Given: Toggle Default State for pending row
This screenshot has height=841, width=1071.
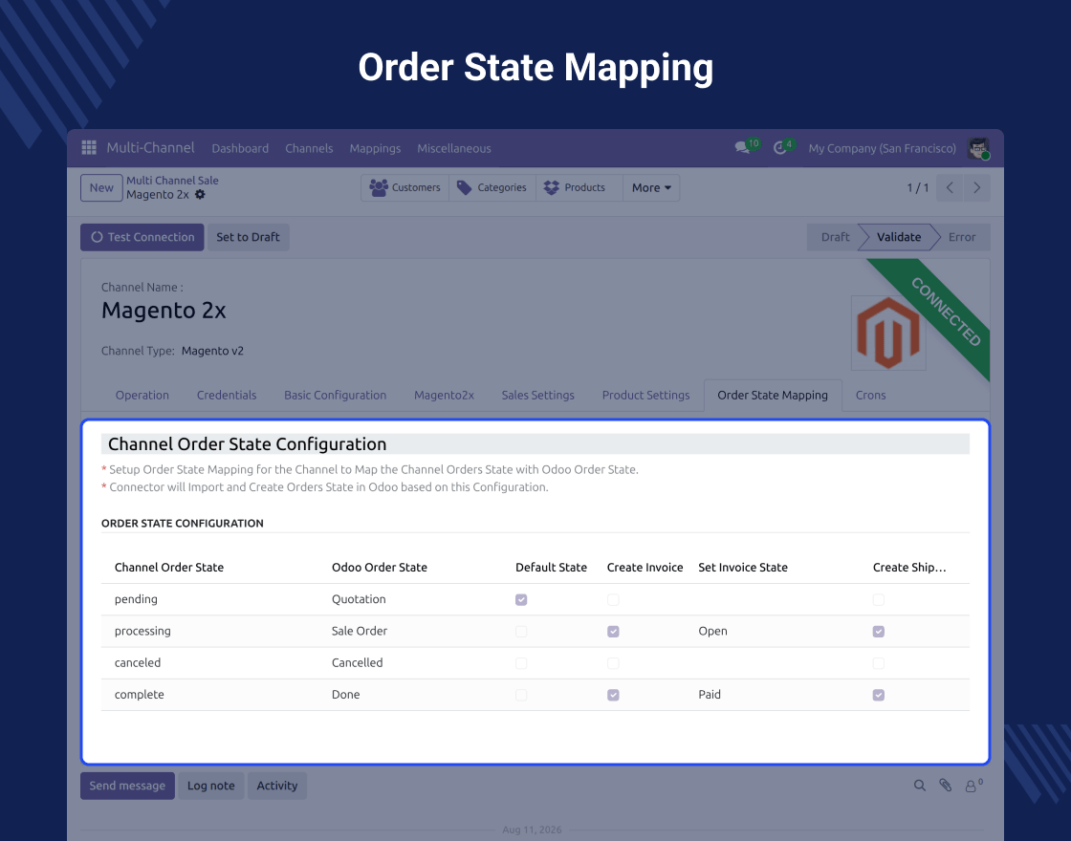Looking at the screenshot, I should pos(521,599).
